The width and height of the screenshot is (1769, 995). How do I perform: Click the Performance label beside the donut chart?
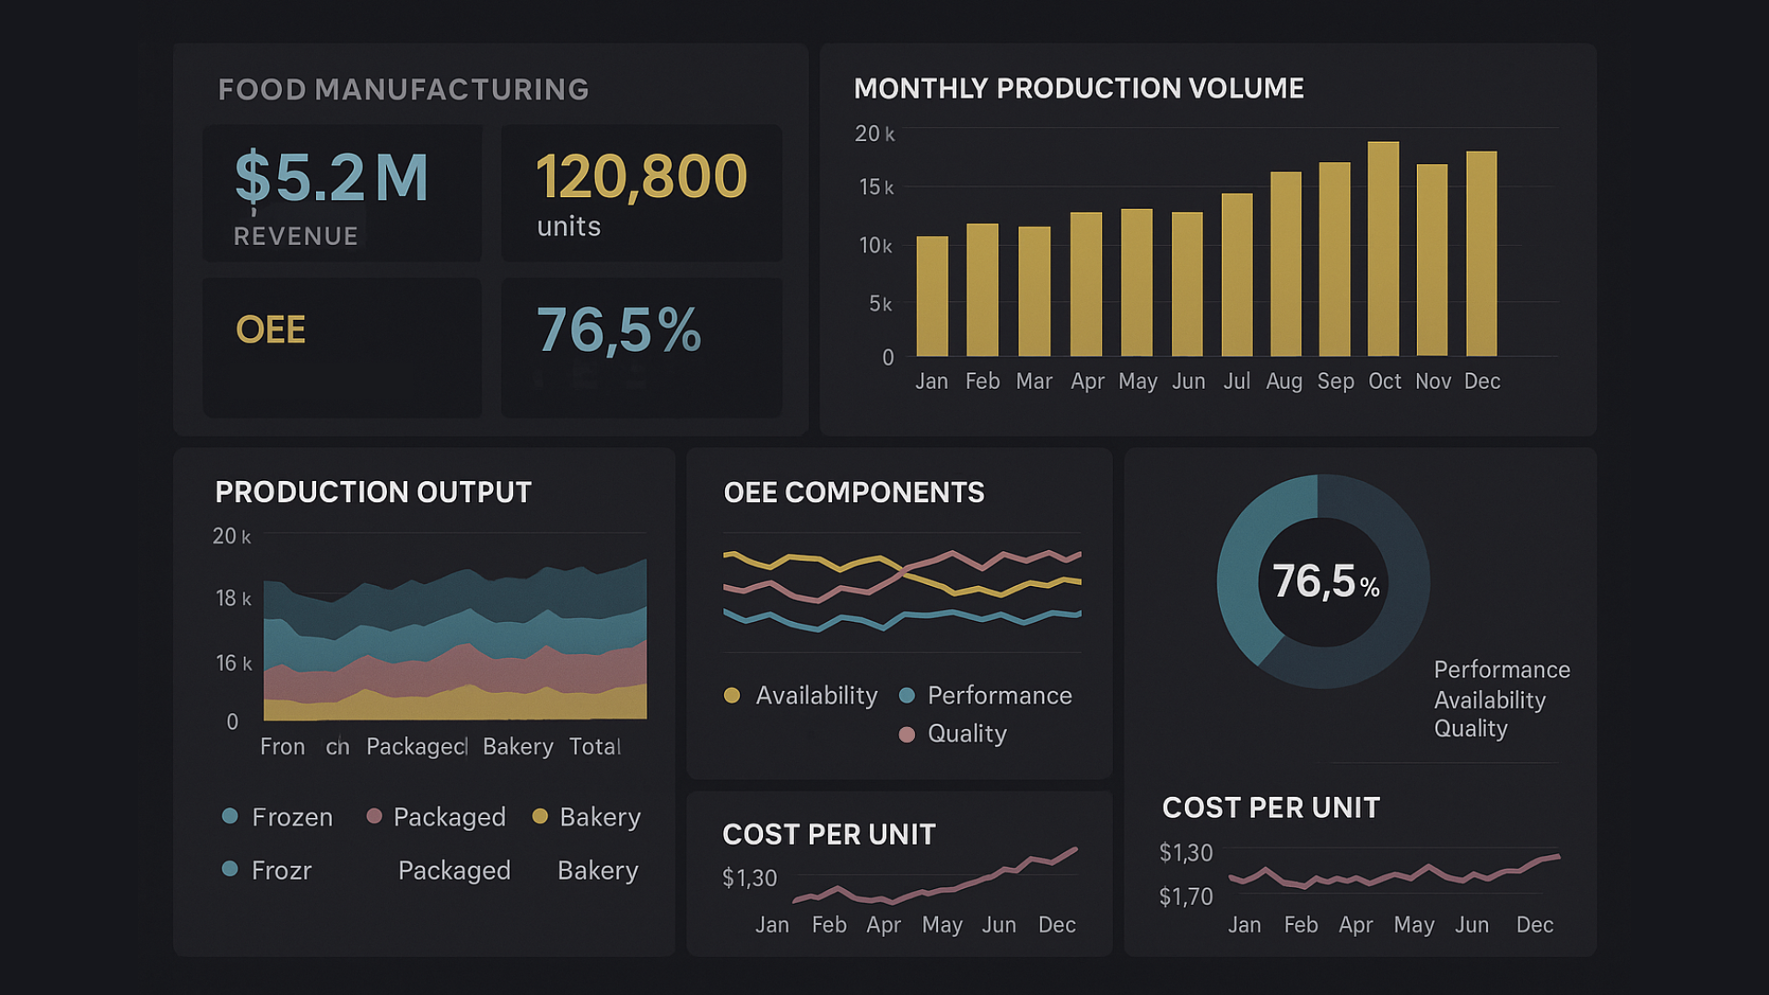pos(1502,670)
